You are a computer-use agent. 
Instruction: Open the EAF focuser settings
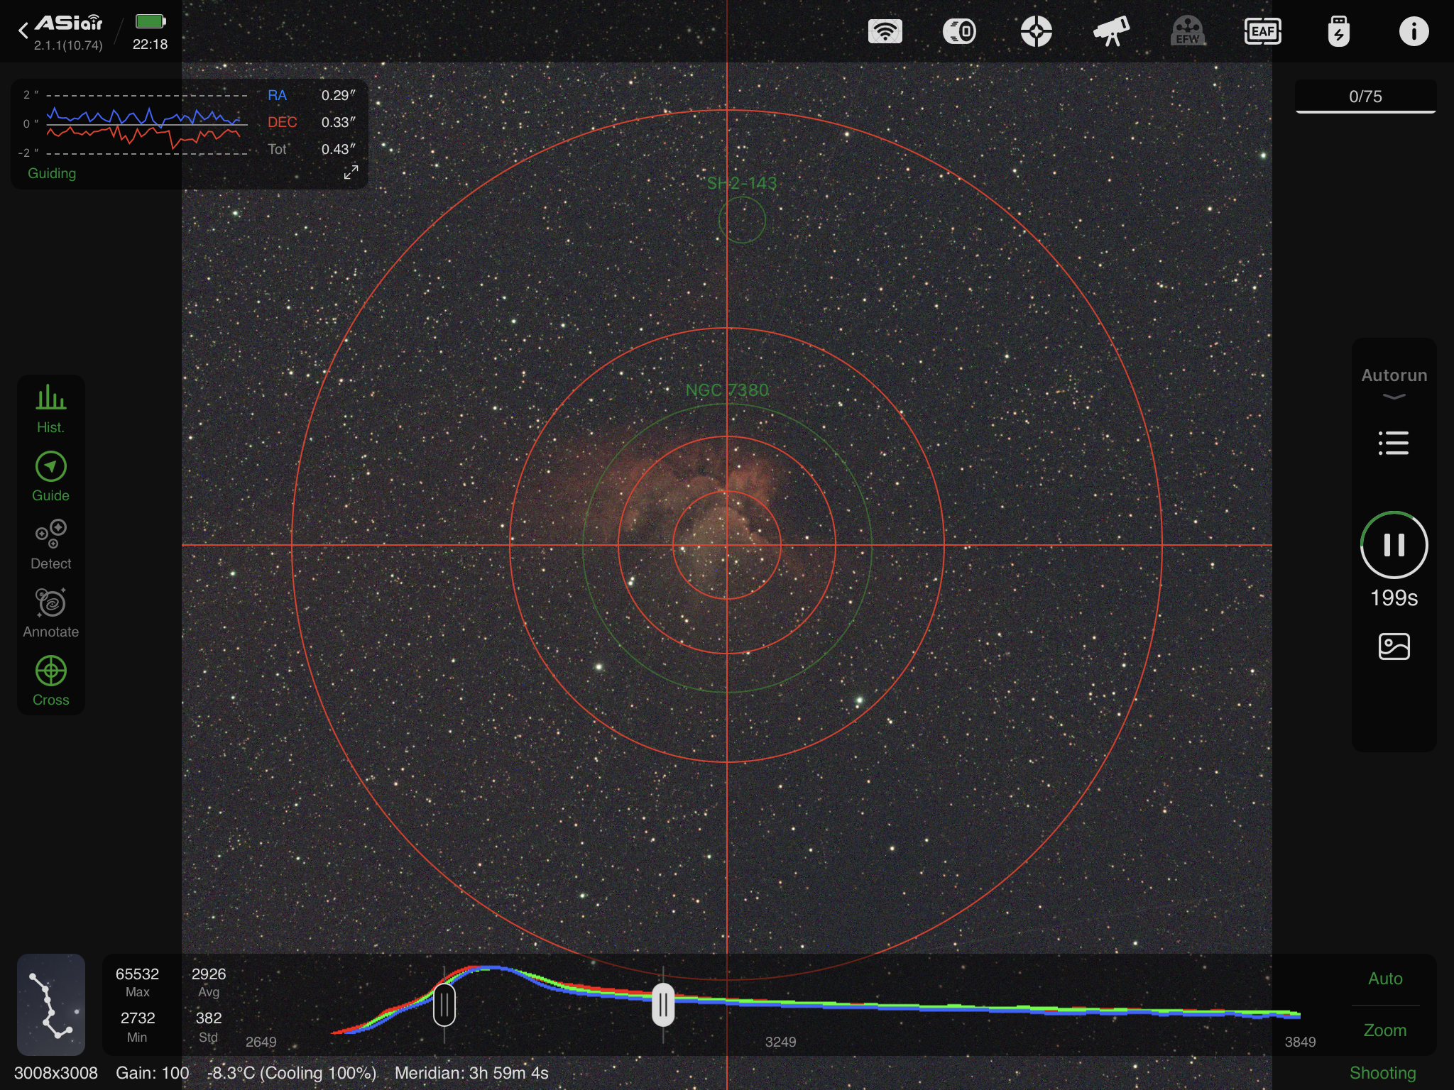click(1262, 32)
